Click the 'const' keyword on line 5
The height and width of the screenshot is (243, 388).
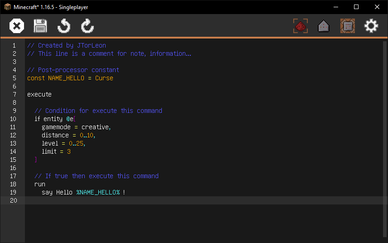click(36, 78)
